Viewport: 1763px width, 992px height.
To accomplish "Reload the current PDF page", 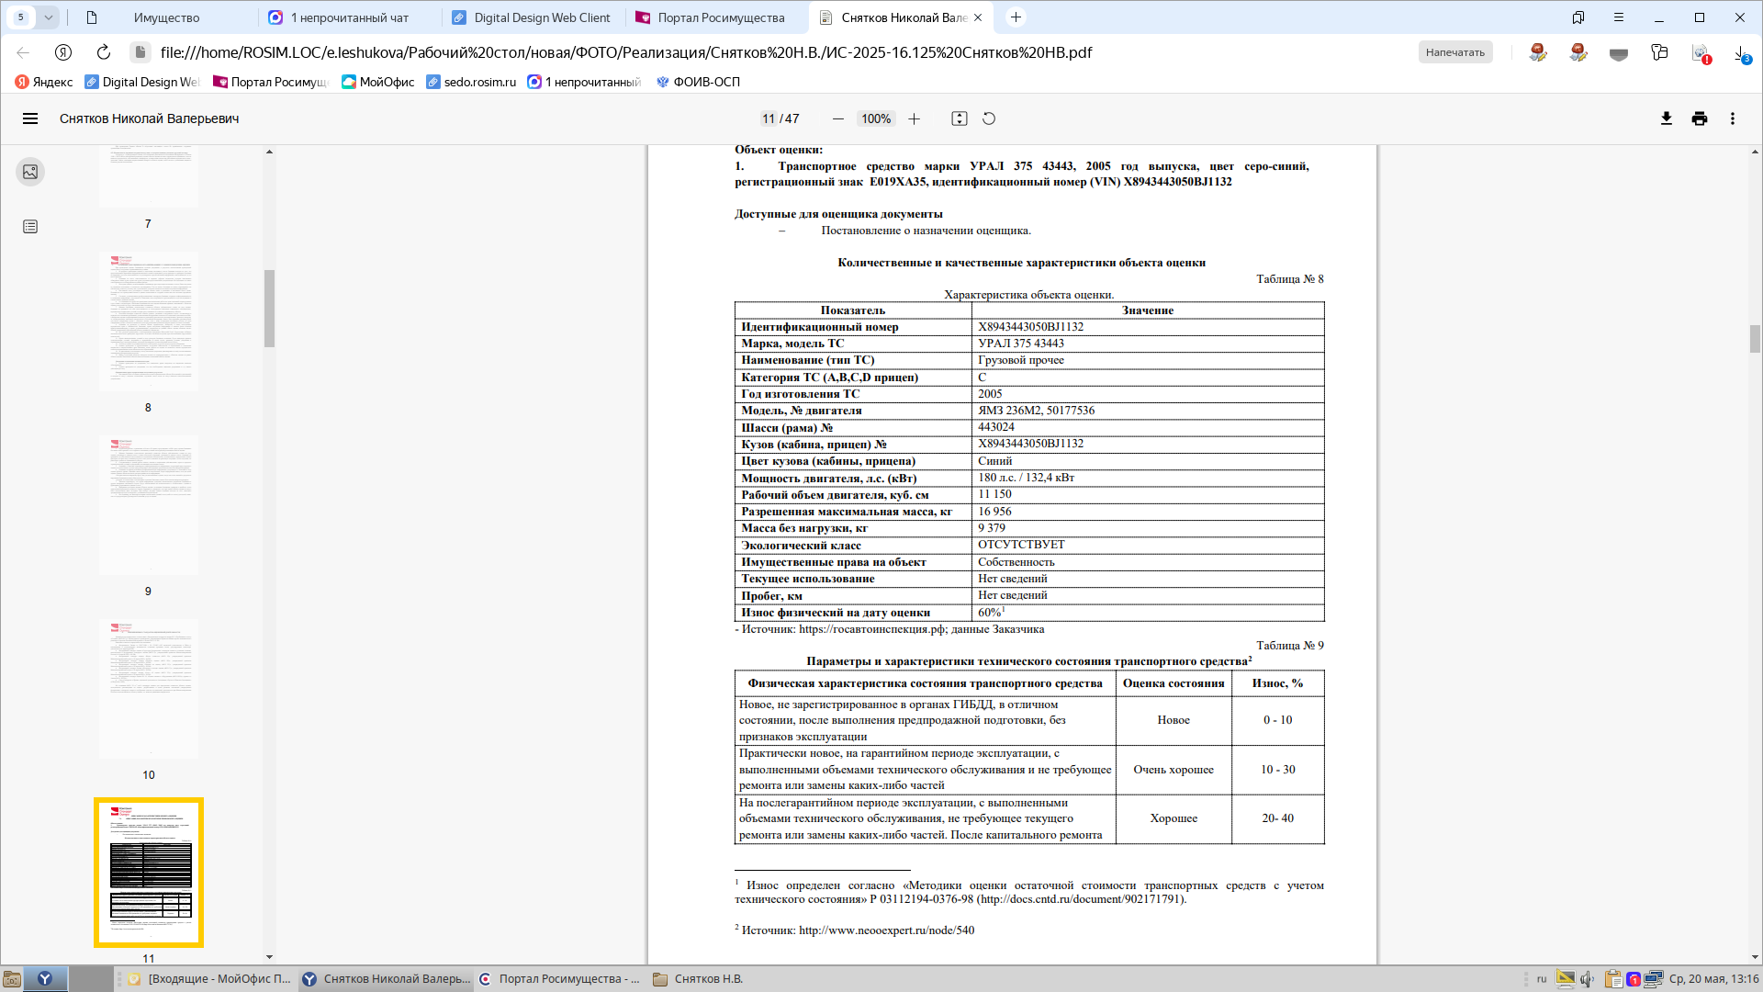I will [104, 52].
